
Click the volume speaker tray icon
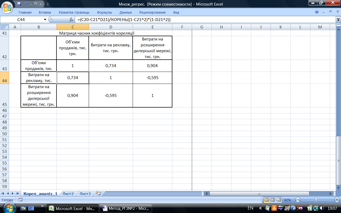(x=322, y=208)
